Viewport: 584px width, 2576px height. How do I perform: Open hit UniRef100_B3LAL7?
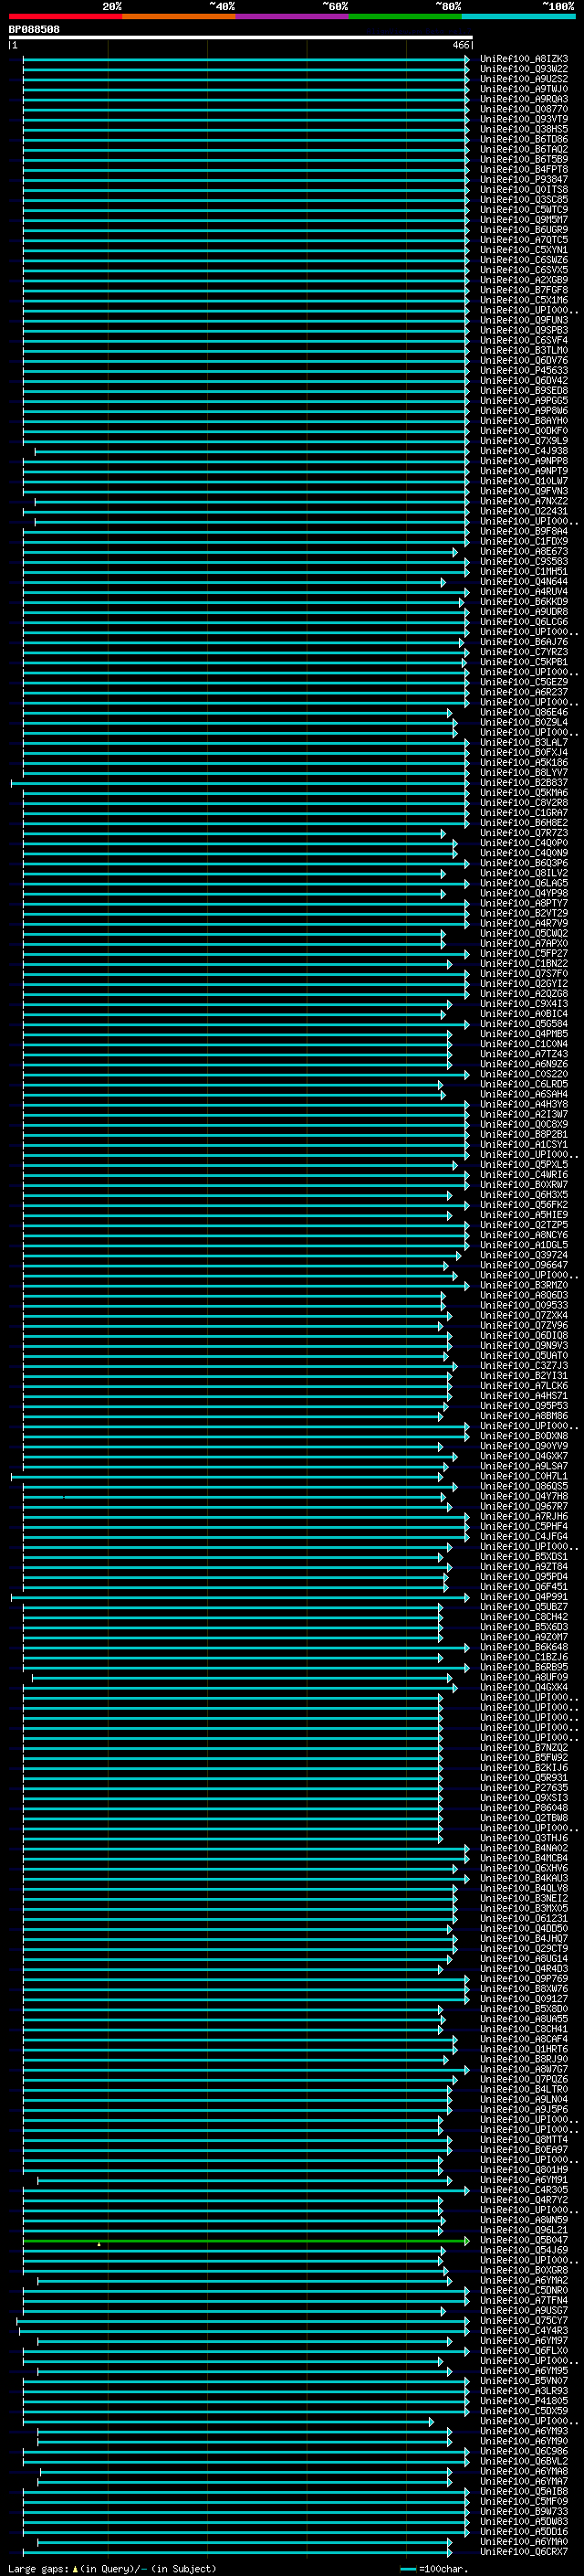pyautogui.click(x=524, y=743)
